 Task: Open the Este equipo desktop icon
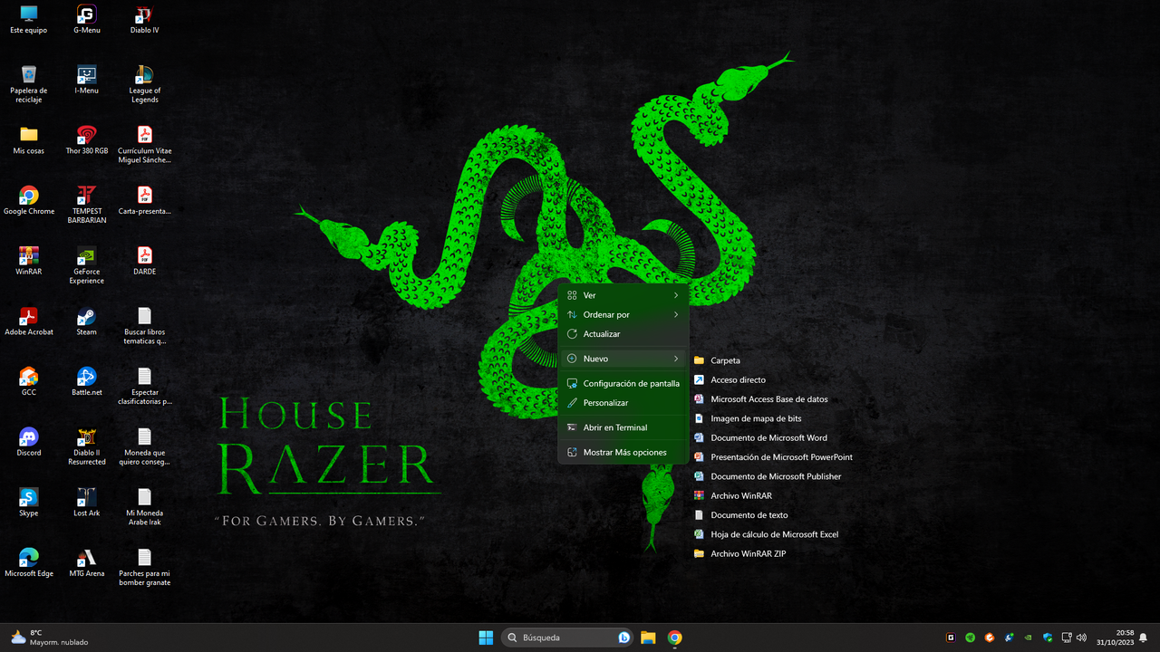point(29,19)
